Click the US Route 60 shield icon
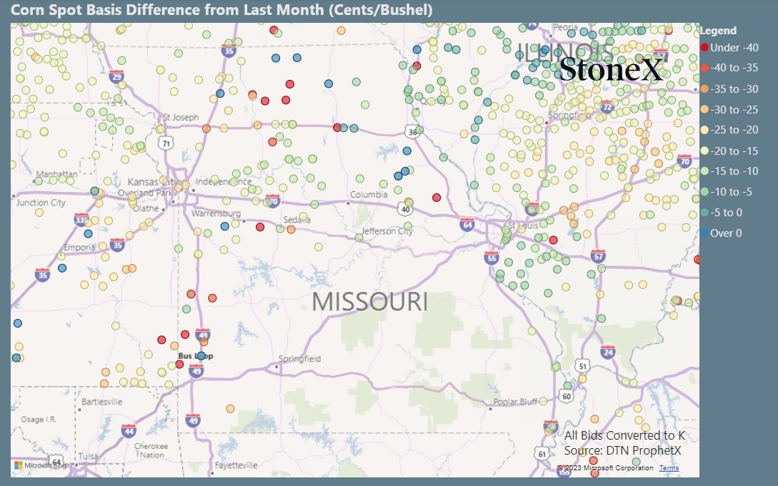This screenshot has height=486, width=778. [566, 396]
